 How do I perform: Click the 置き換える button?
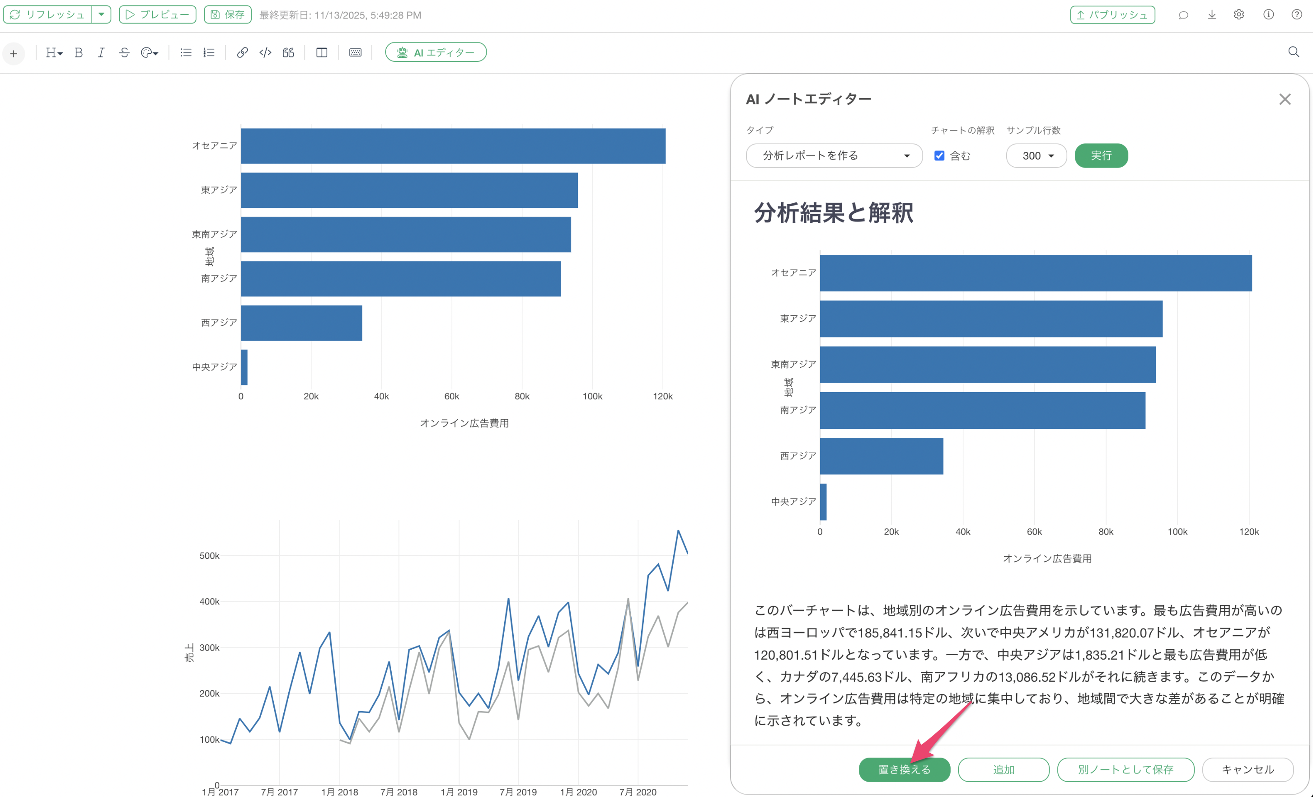pyautogui.click(x=904, y=769)
